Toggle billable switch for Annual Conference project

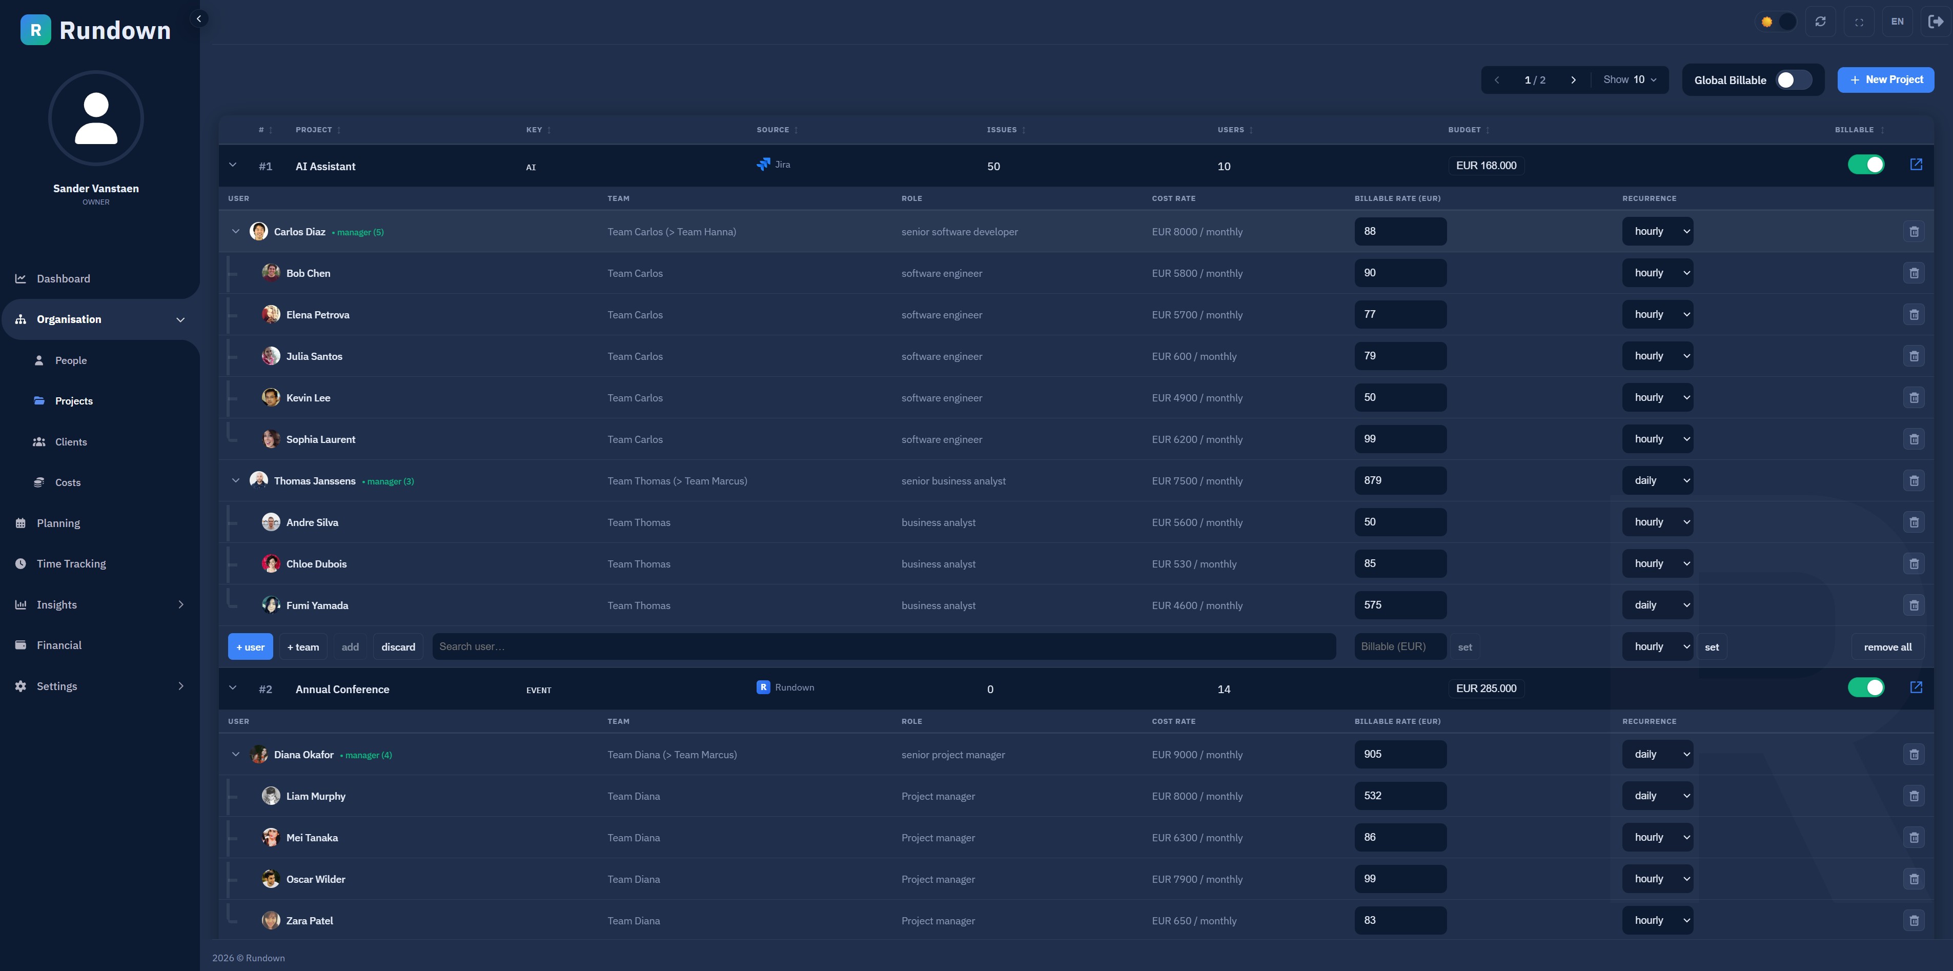tap(1866, 687)
